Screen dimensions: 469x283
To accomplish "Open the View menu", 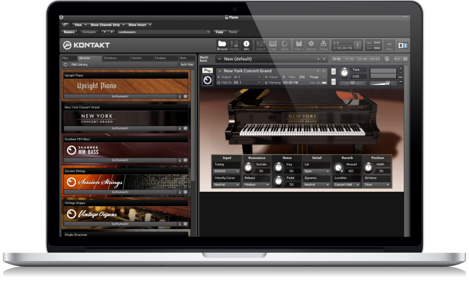I will tap(80, 25).
